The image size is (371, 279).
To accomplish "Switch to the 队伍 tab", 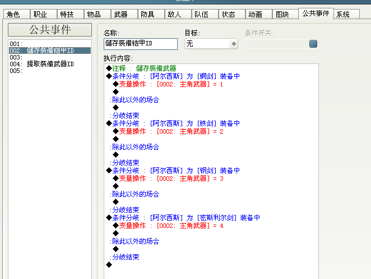I will [x=205, y=14].
